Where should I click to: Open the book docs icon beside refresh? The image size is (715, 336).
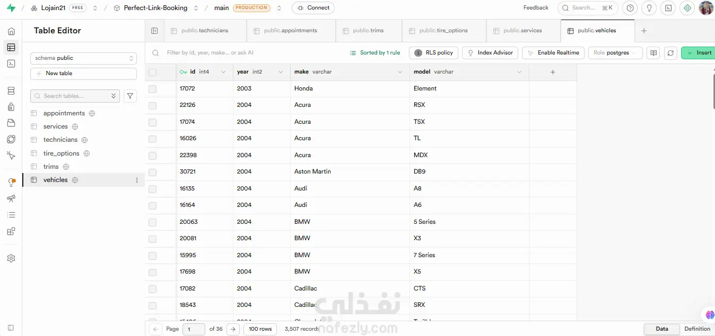653,53
